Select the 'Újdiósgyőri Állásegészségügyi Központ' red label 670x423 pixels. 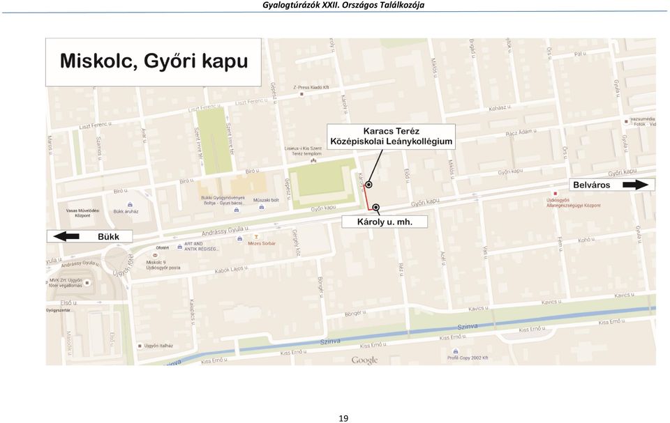click(x=574, y=203)
